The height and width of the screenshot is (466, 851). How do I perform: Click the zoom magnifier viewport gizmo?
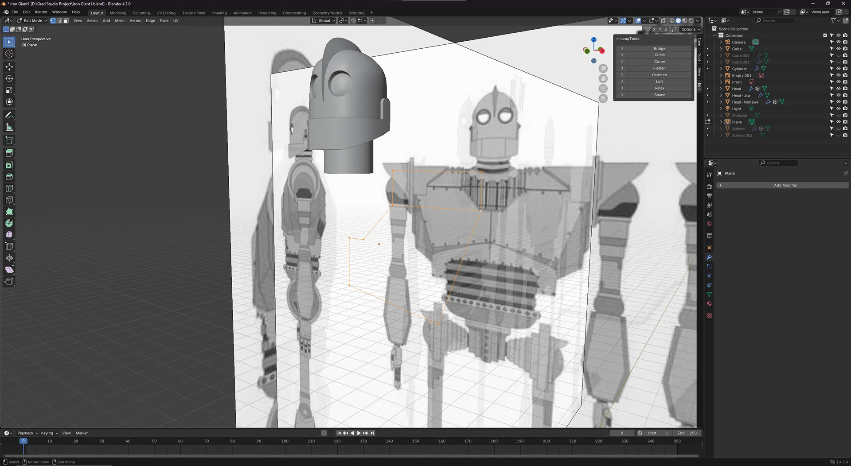[603, 69]
